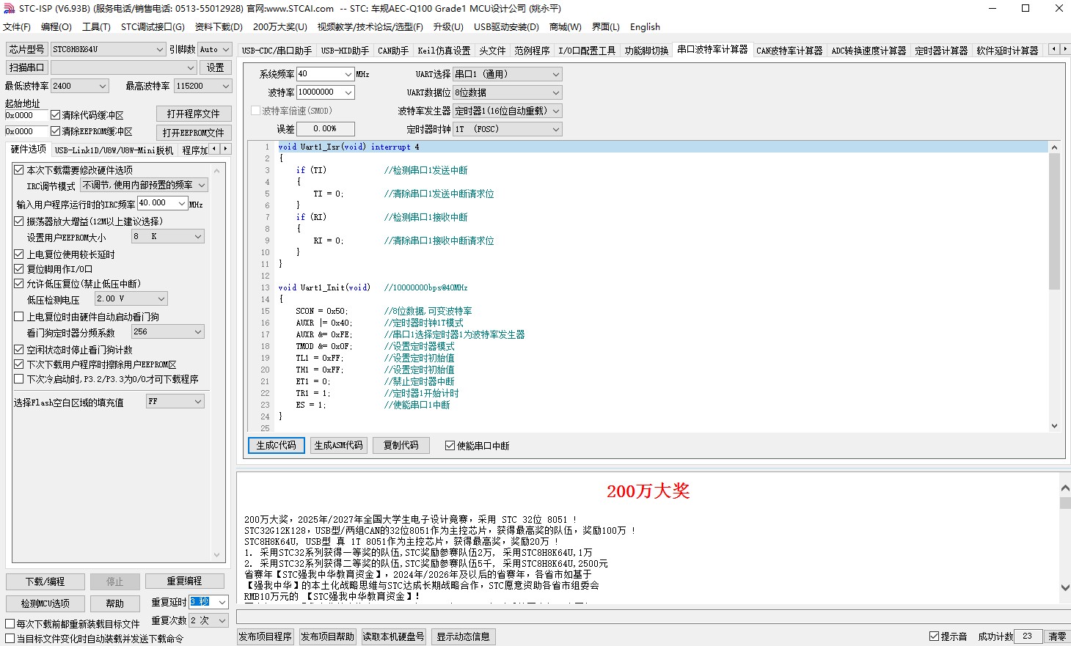1071x646 pixels.
Task: Click 下载/编程 button
Action: coord(45,581)
